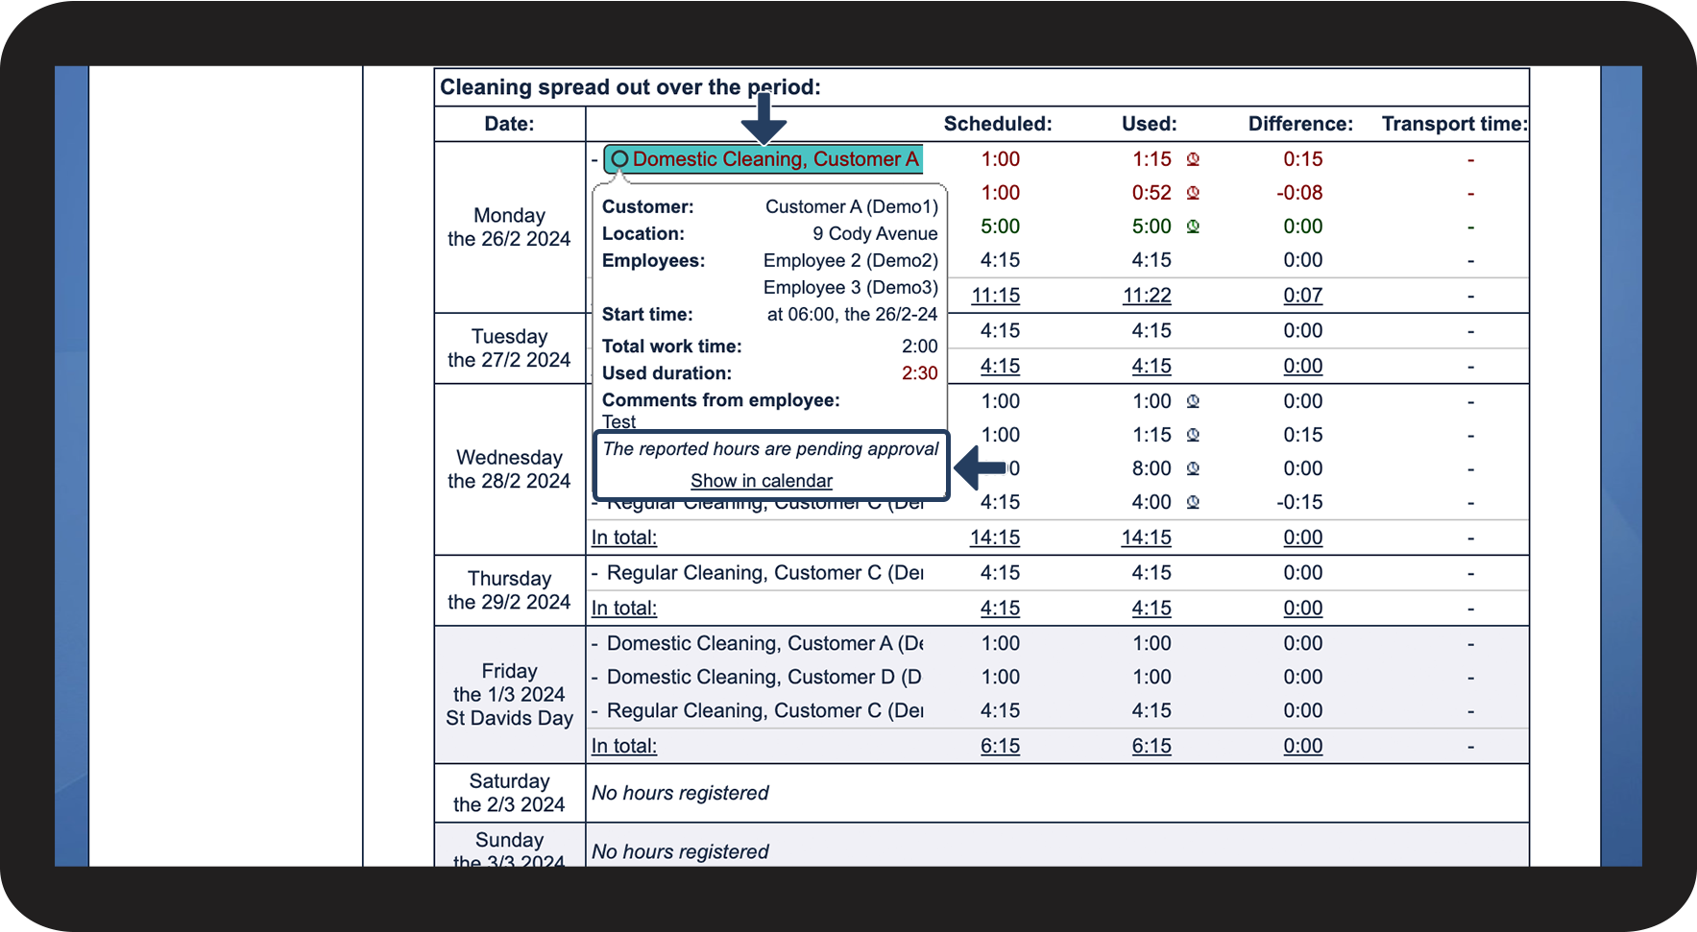Click the Monday used total 11:22

pos(1147,296)
